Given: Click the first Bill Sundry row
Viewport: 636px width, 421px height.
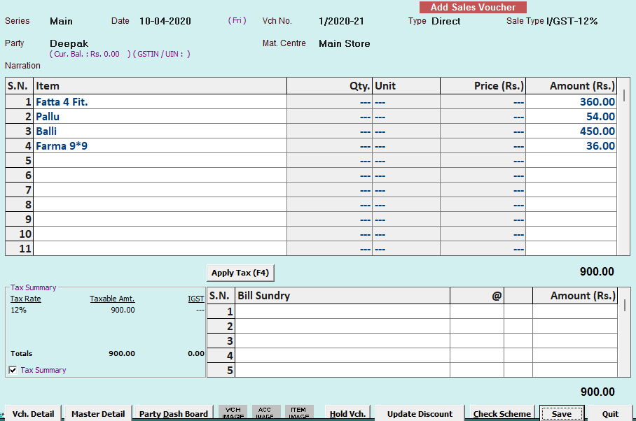Looking at the screenshot, I should [342, 311].
